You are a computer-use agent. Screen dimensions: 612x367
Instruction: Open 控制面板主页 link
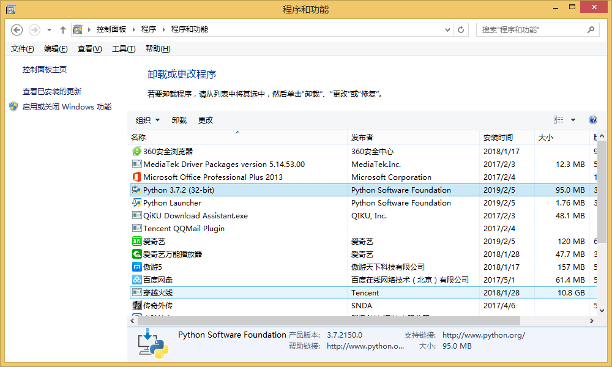point(45,69)
